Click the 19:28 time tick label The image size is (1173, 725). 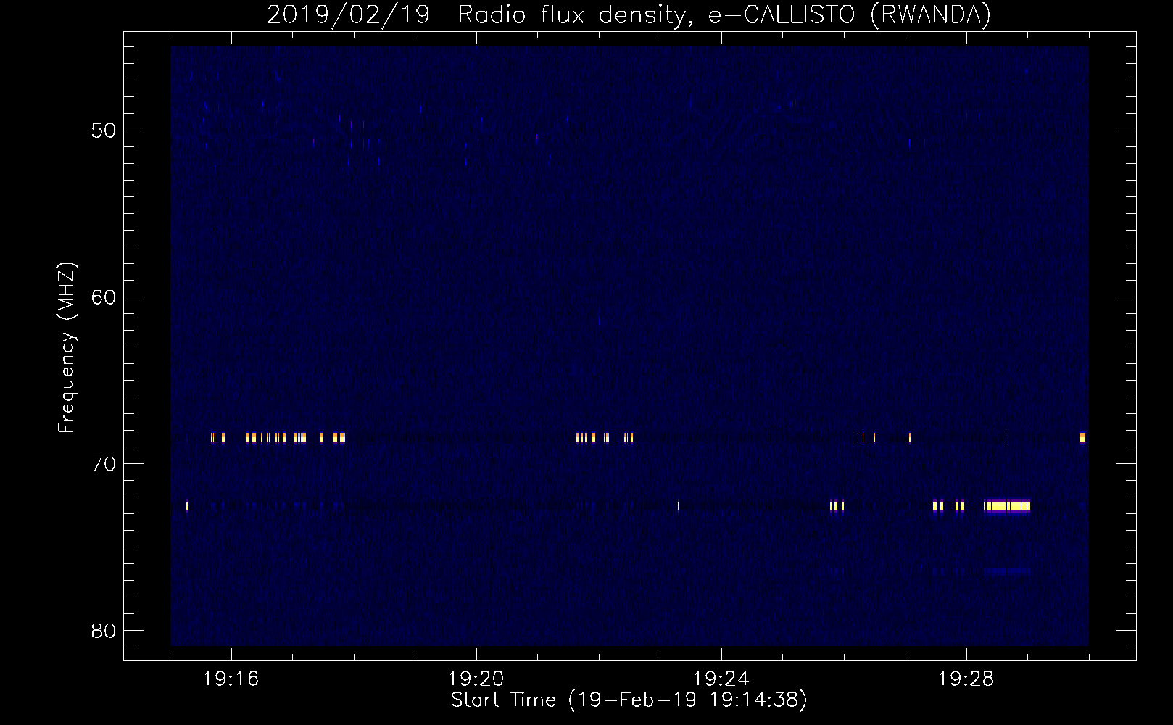[966, 679]
